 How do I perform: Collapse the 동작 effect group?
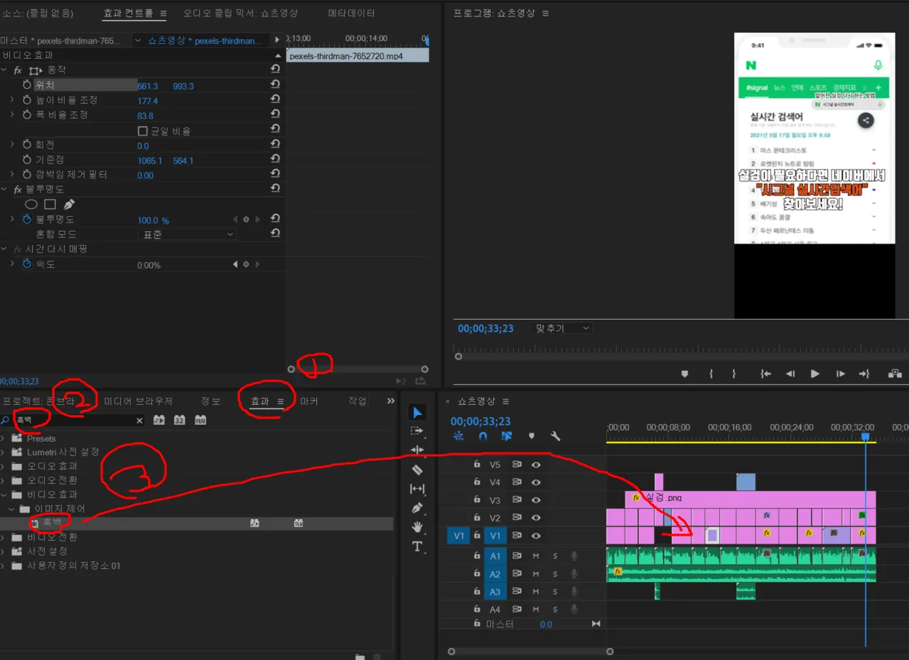coord(4,70)
